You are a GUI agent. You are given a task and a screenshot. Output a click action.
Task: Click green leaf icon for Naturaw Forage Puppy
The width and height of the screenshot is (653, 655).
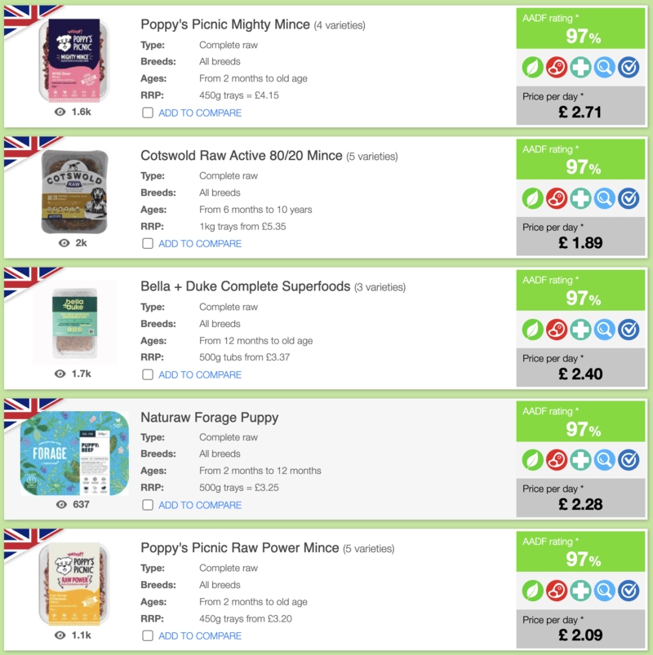[x=532, y=460]
